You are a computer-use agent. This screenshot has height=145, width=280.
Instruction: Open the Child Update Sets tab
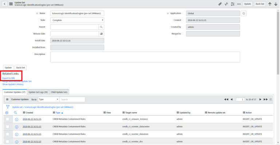pos(59,92)
